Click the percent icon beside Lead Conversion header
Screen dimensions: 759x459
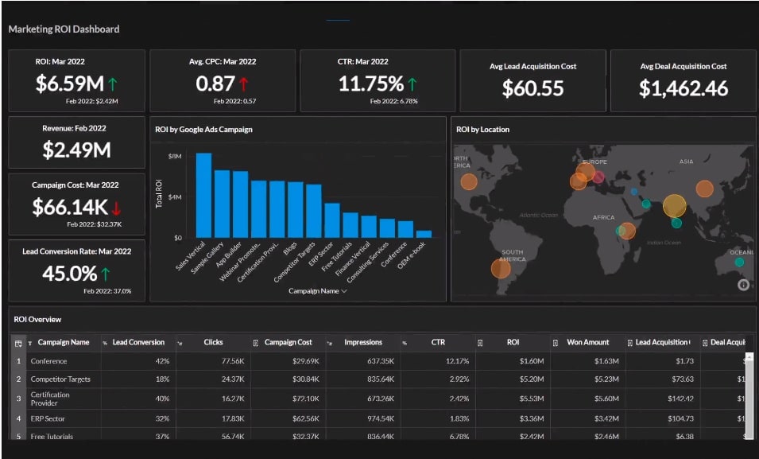[105, 343]
